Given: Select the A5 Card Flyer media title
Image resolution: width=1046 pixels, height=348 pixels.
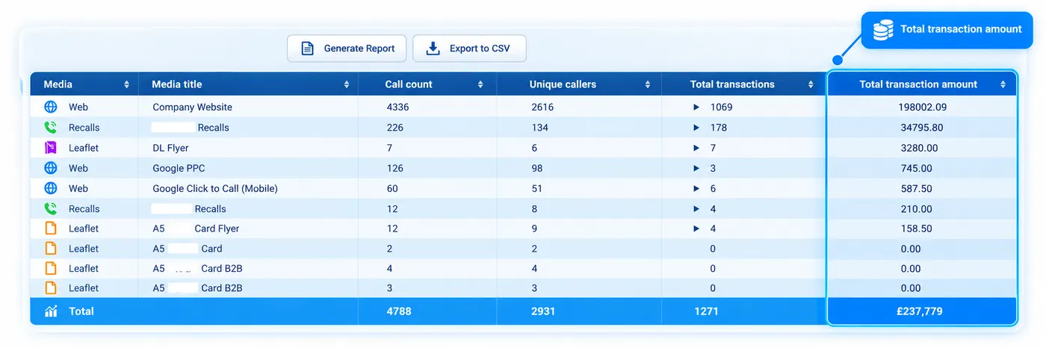Looking at the screenshot, I should (196, 229).
